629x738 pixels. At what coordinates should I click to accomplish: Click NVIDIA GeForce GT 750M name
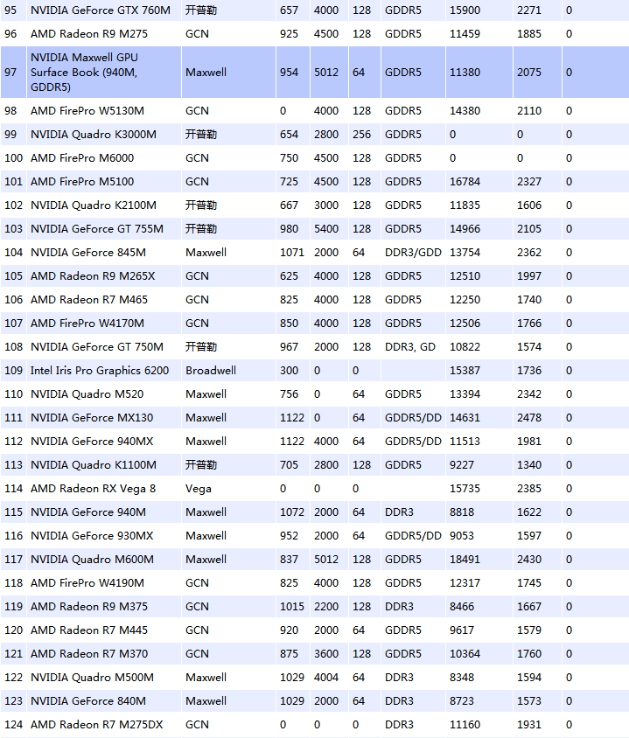tap(97, 347)
